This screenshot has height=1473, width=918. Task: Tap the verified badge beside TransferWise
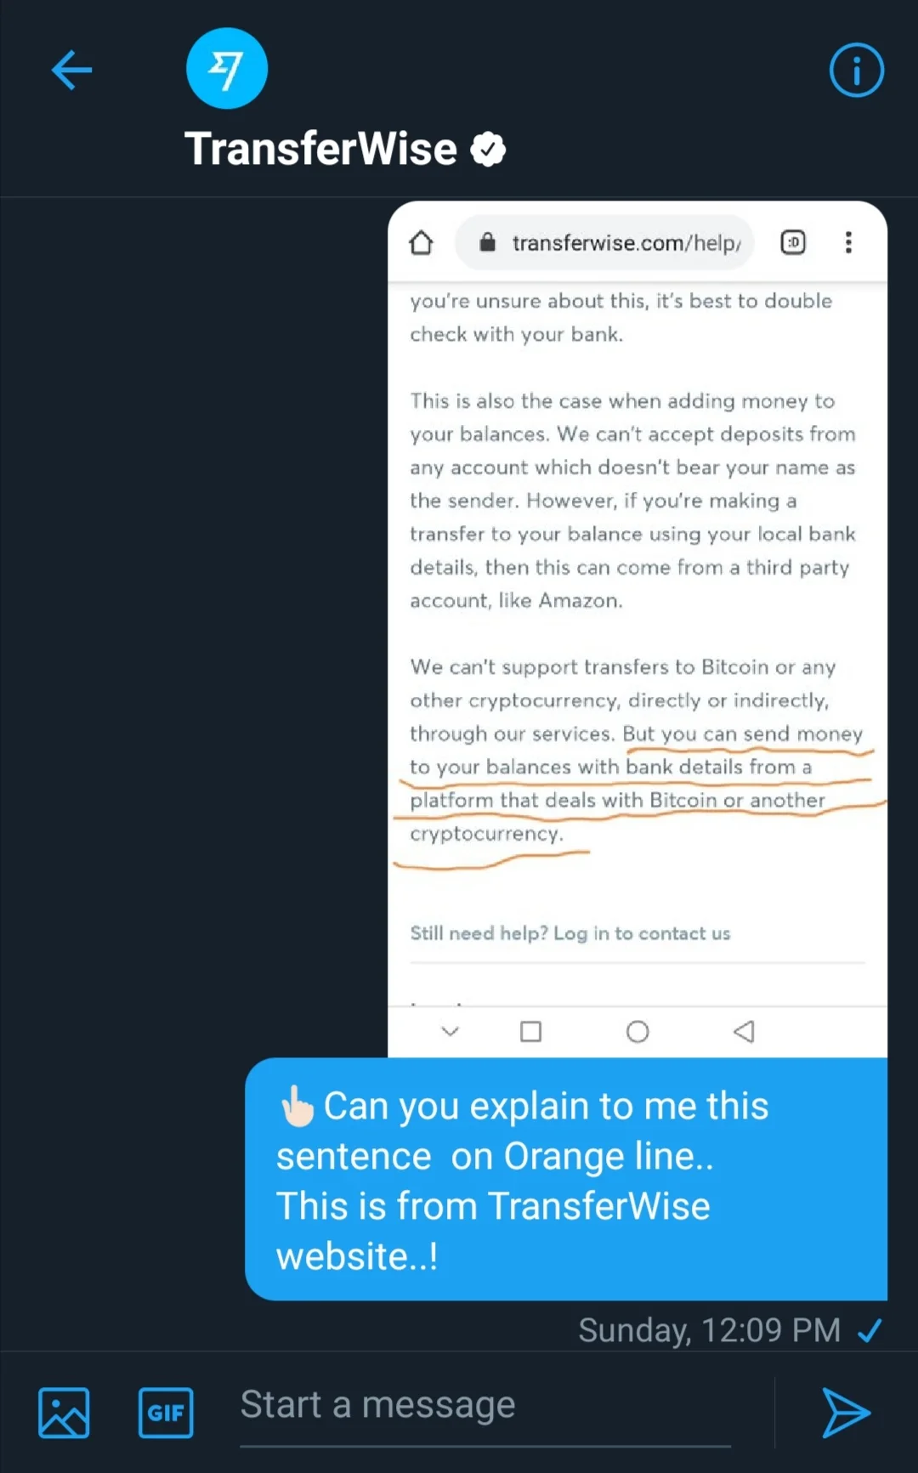(x=488, y=150)
